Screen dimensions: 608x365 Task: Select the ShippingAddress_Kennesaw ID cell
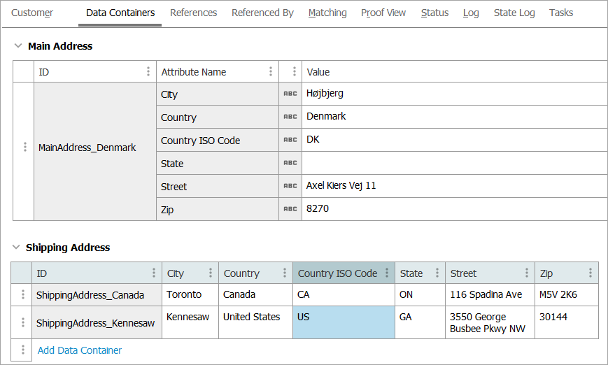[x=97, y=322]
